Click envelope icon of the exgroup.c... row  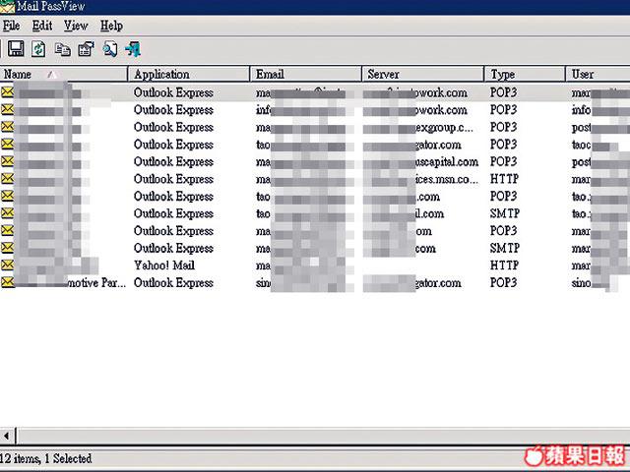pyautogui.click(x=7, y=127)
